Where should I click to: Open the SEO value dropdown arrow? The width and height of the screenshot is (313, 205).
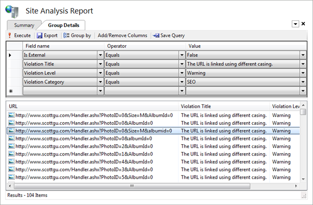pos(303,82)
